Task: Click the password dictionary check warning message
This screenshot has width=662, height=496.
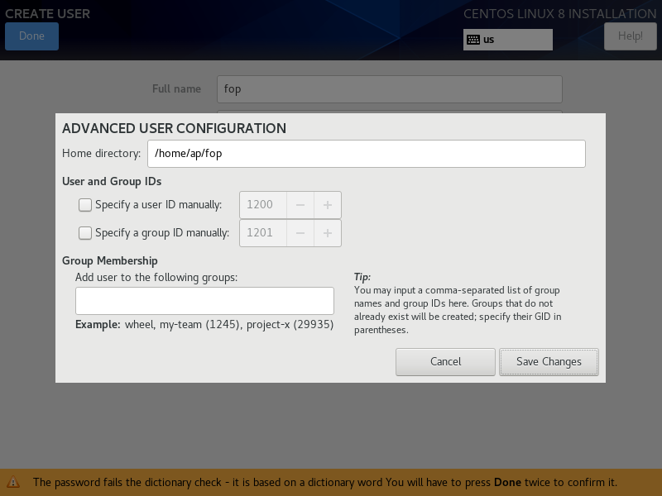Action: click(325, 482)
